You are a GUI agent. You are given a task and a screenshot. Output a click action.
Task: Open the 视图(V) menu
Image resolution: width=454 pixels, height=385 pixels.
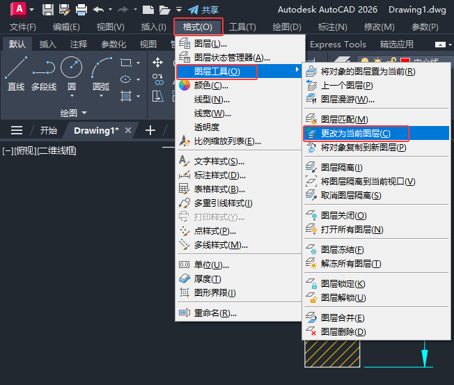pos(110,27)
